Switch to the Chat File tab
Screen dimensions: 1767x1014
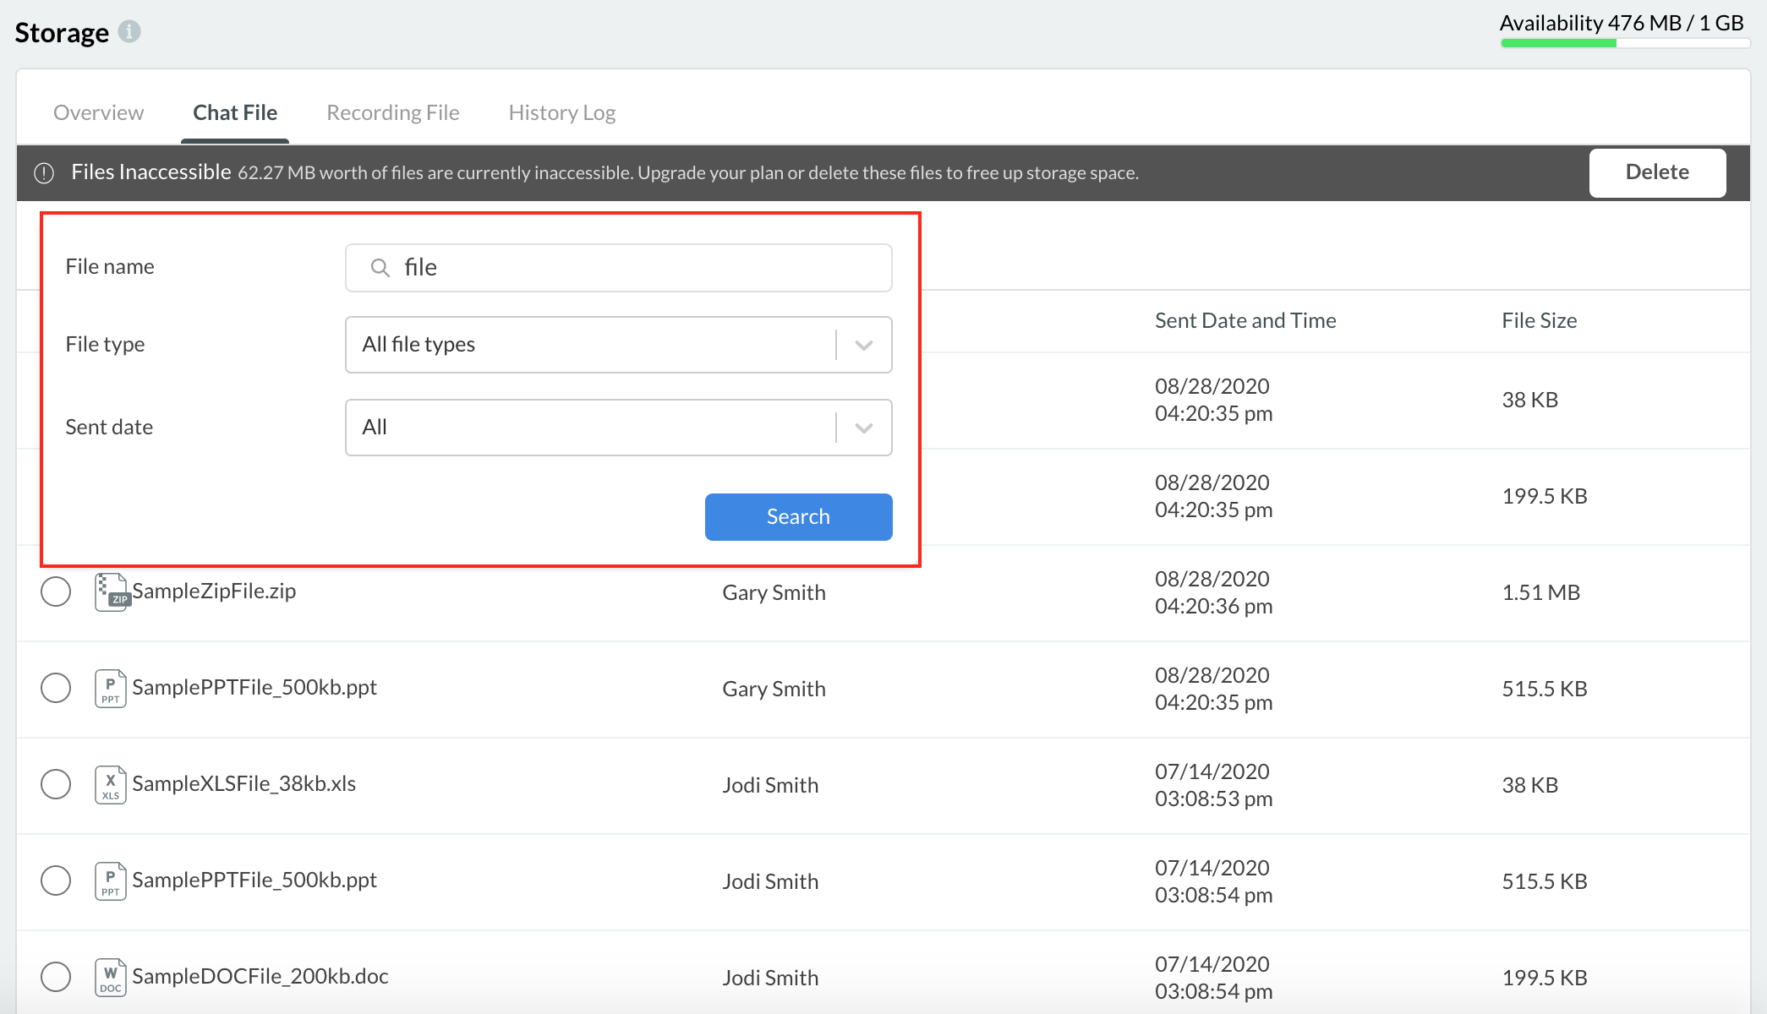[x=235, y=112]
